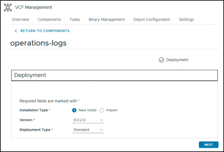The width and height of the screenshot is (224, 152).
Task: Go to the Tasks tab
Action: tap(75, 19)
